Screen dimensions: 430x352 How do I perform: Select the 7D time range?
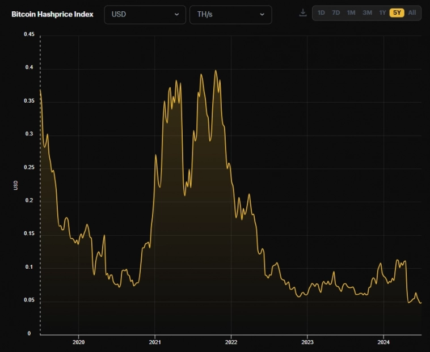[336, 12]
